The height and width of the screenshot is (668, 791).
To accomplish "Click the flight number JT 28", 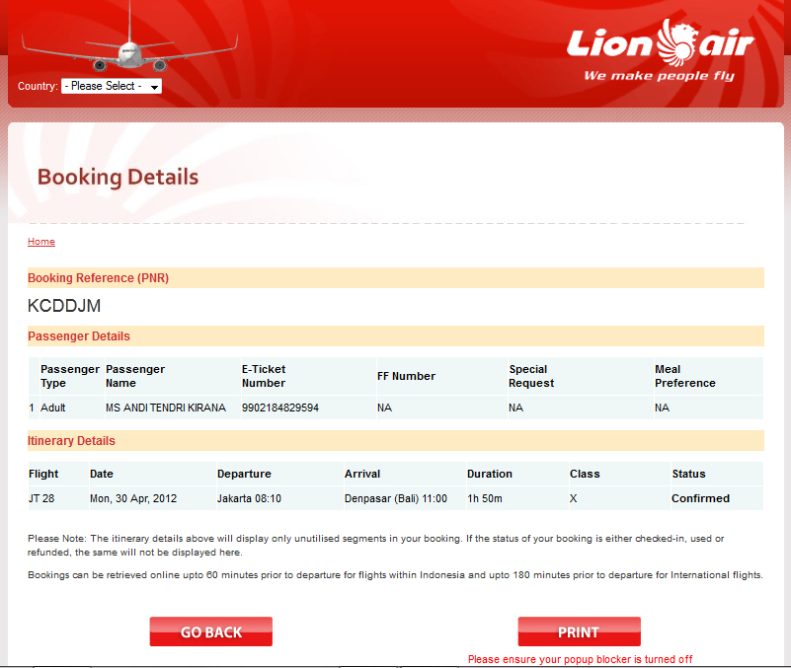I will click(41, 498).
